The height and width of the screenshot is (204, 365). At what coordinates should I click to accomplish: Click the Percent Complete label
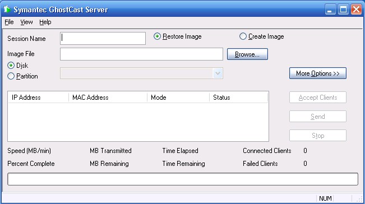(31, 164)
